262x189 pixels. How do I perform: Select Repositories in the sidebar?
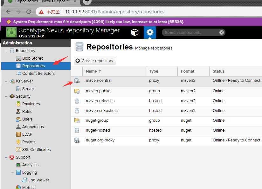coord(36,66)
